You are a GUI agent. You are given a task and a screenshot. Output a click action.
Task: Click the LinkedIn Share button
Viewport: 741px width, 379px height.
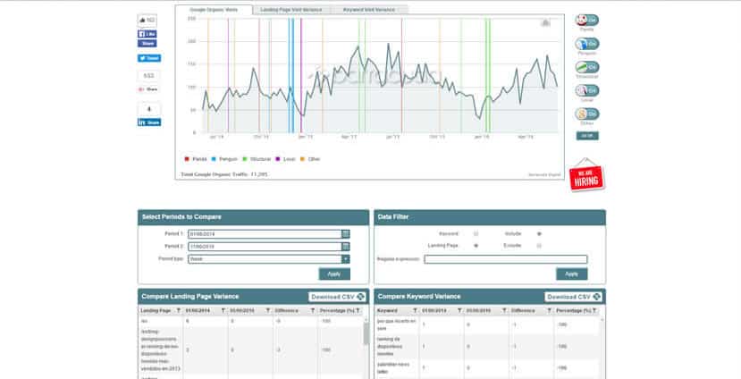pyautogui.click(x=149, y=122)
